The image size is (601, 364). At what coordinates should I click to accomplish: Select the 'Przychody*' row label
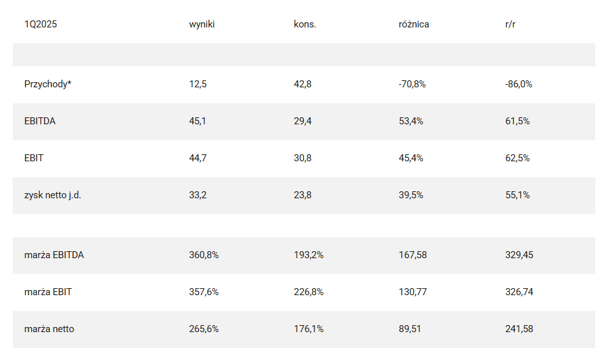click(48, 84)
